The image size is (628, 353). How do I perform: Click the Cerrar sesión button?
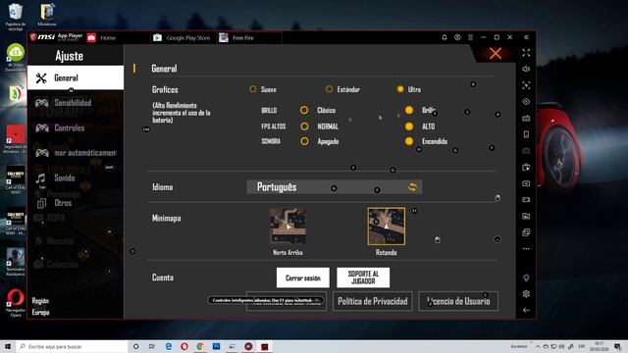tap(303, 277)
